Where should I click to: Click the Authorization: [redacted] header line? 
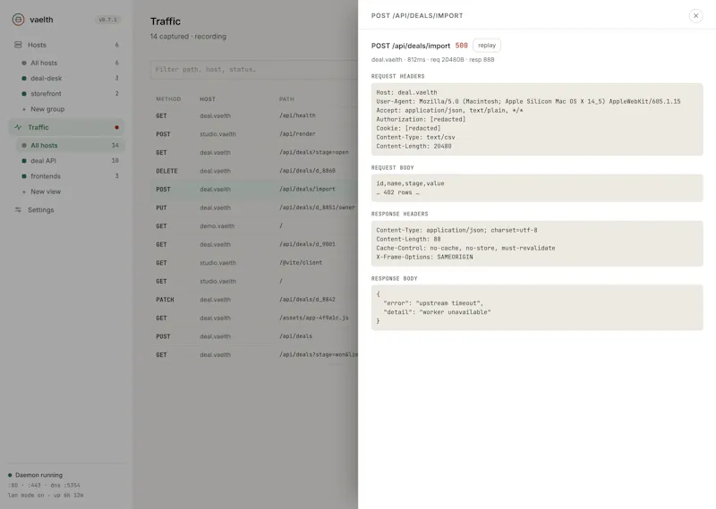click(x=421, y=119)
